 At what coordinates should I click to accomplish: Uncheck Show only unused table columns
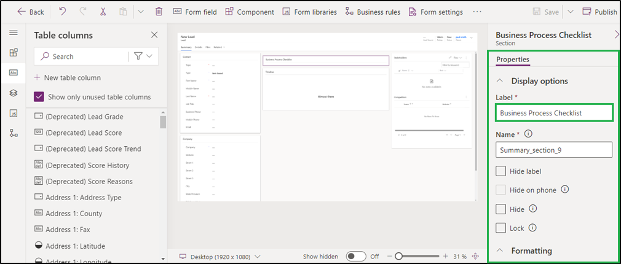39,96
